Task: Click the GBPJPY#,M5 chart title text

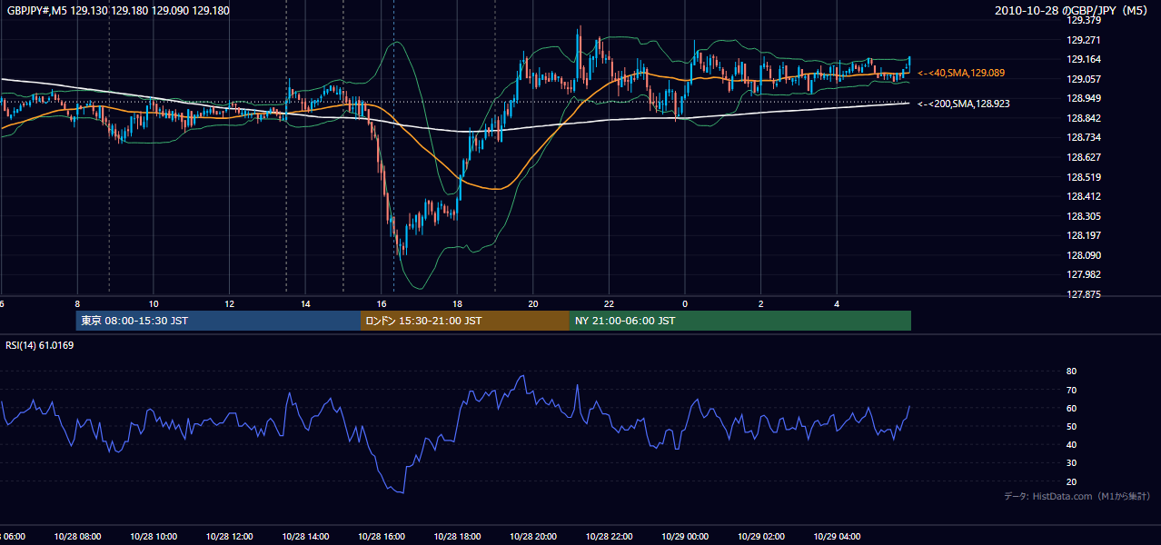Action: tap(118, 11)
